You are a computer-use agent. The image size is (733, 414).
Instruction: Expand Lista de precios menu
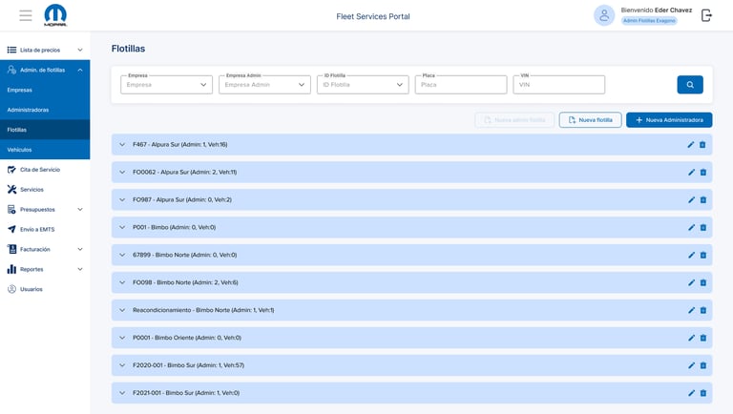point(45,50)
